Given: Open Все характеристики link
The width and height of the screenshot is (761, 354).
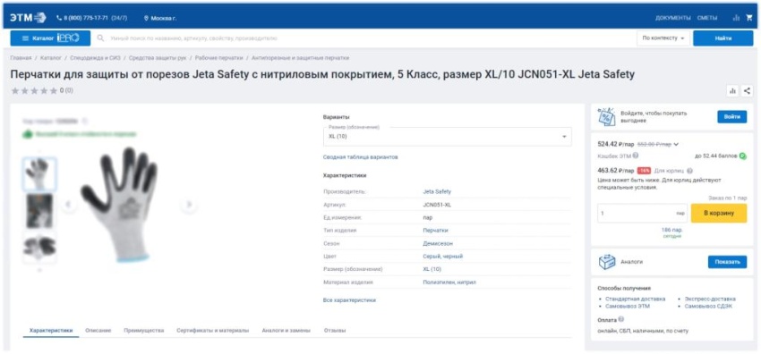Looking at the screenshot, I should coord(349,300).
